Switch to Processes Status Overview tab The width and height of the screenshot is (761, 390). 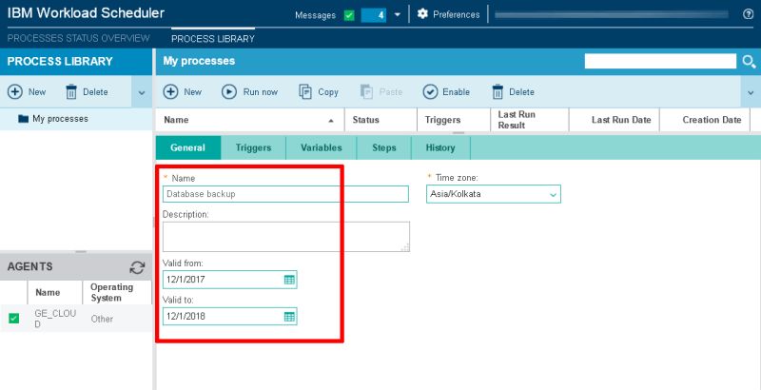click(79, 38)
